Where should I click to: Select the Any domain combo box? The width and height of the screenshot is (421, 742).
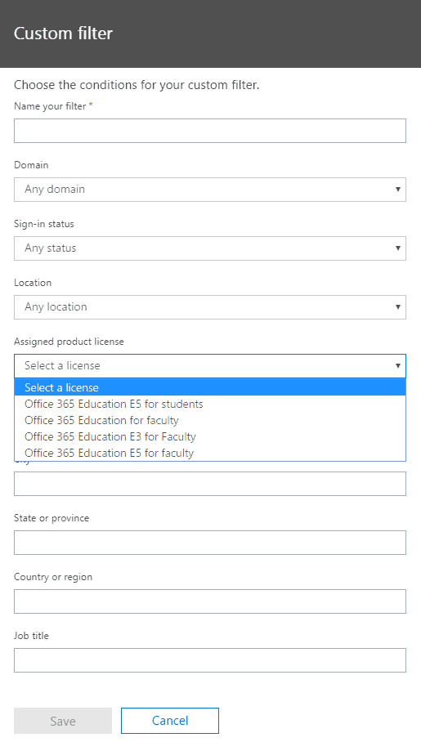210,190
